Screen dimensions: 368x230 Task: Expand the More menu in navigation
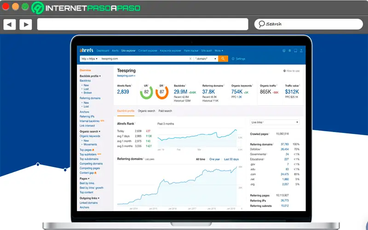pos(219,51)
